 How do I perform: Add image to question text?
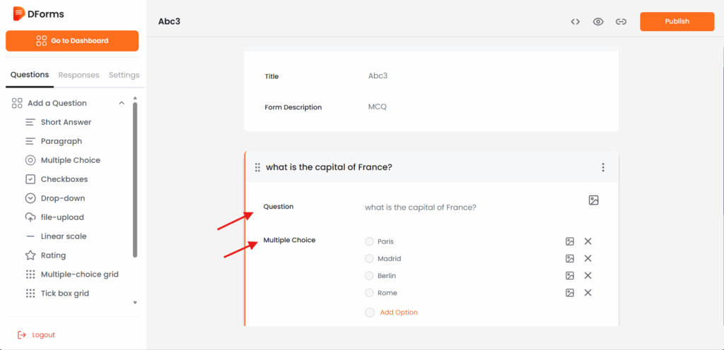tap(594, 200)
